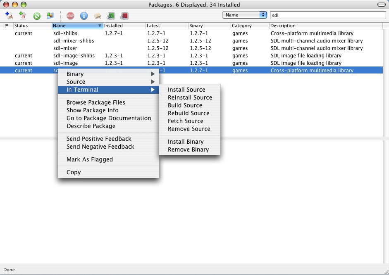Select Send Negative Feedback
The width and height of the screenshot is (389, 275).
108,147
